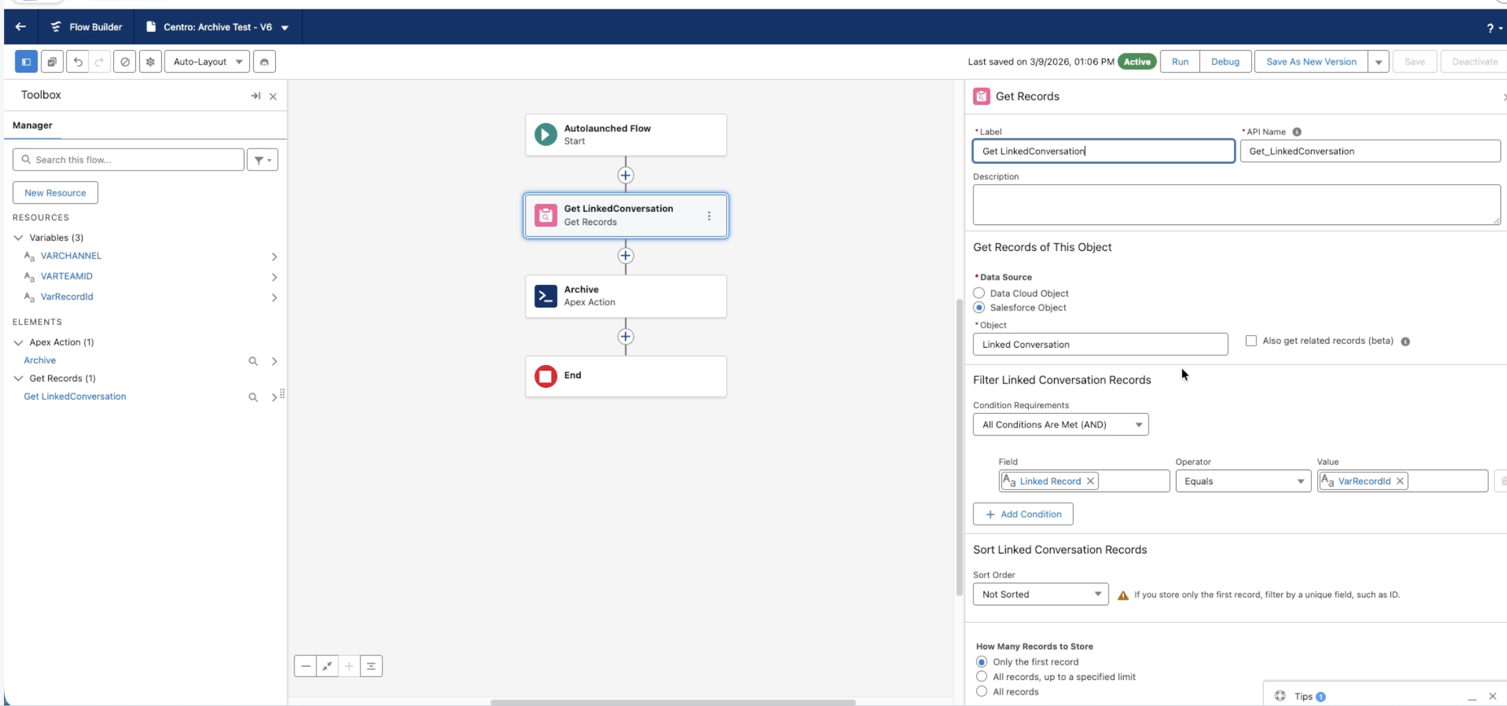This screenshot has height=706, width=1507.
Task: Select the Archive Apex Action node
Action: click(626, 296)
